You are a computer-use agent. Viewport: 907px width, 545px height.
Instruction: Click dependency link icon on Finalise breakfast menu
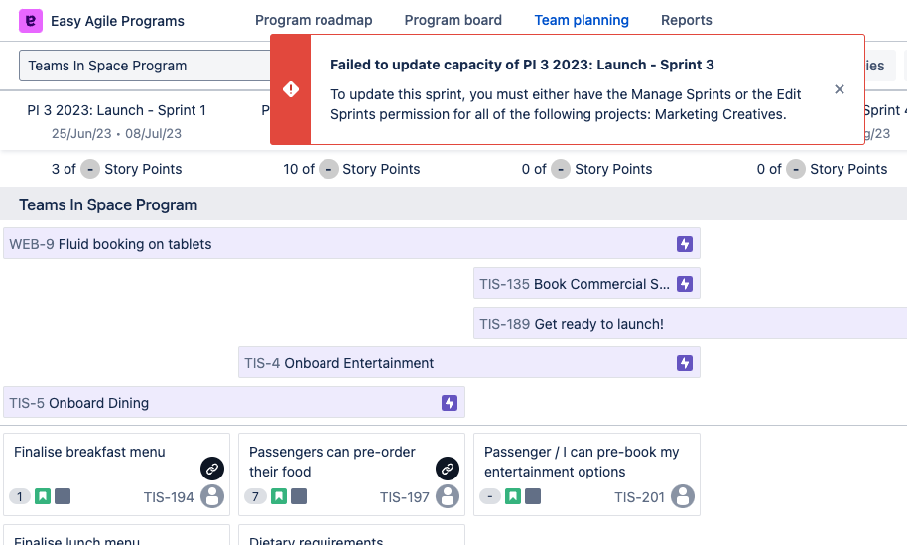212,468
